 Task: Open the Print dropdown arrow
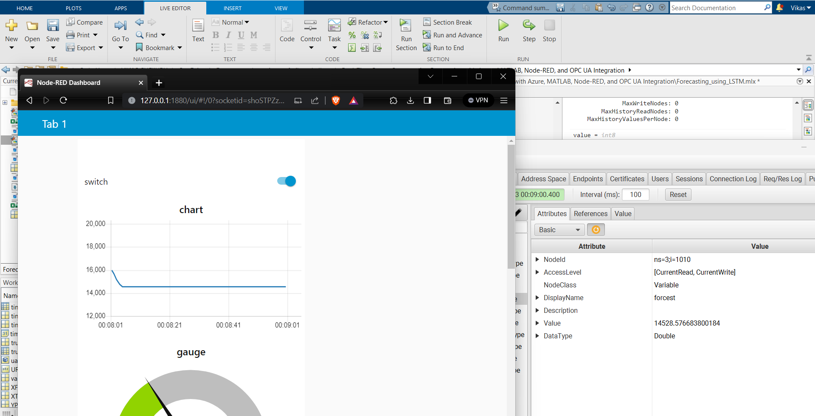click(x=95, y=35)
